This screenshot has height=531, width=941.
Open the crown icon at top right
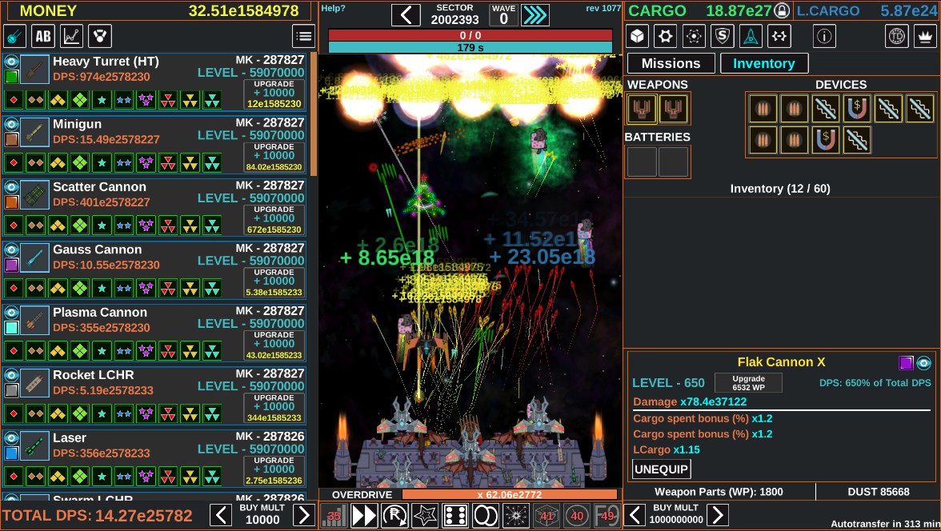coord(925,36)
